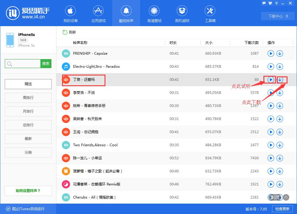The width and height of the screenshot is (297, 214).
Task: Collapse list using the up arrow button
Action: [286, 197]
